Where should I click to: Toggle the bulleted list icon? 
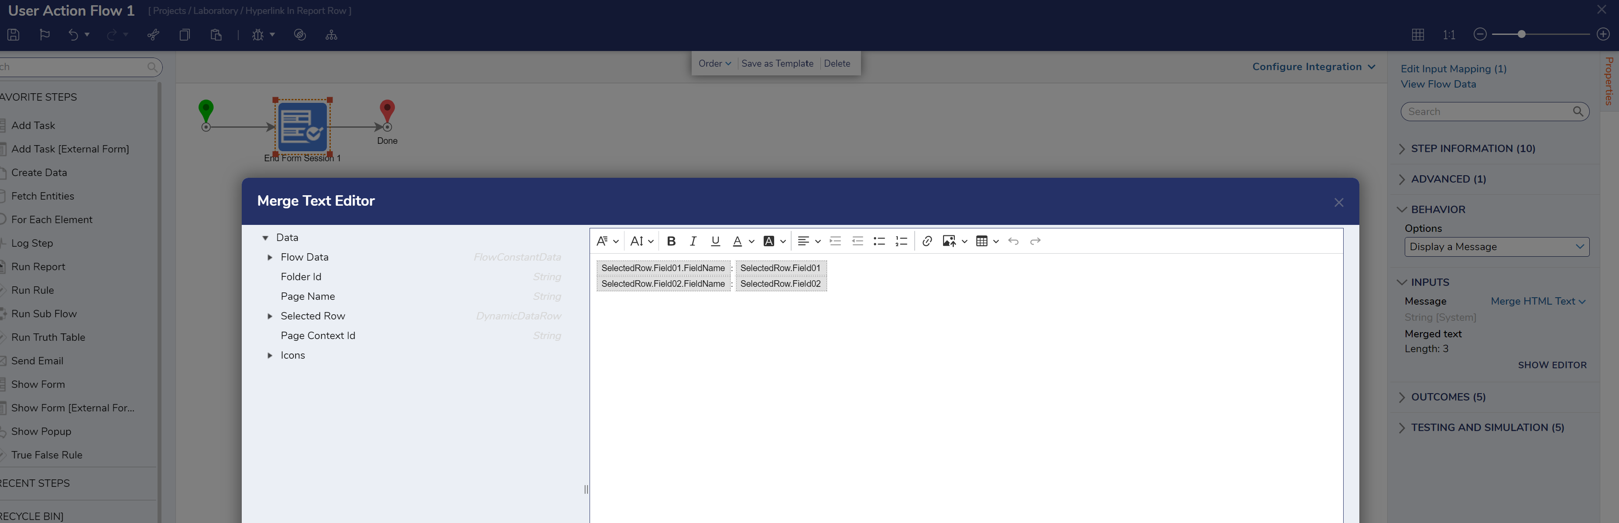tap(879, 241)
